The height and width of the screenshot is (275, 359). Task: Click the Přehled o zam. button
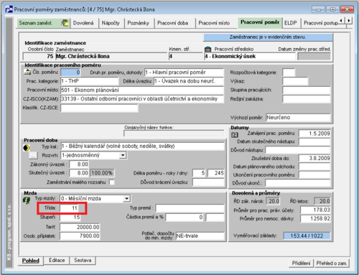[332, 264]
